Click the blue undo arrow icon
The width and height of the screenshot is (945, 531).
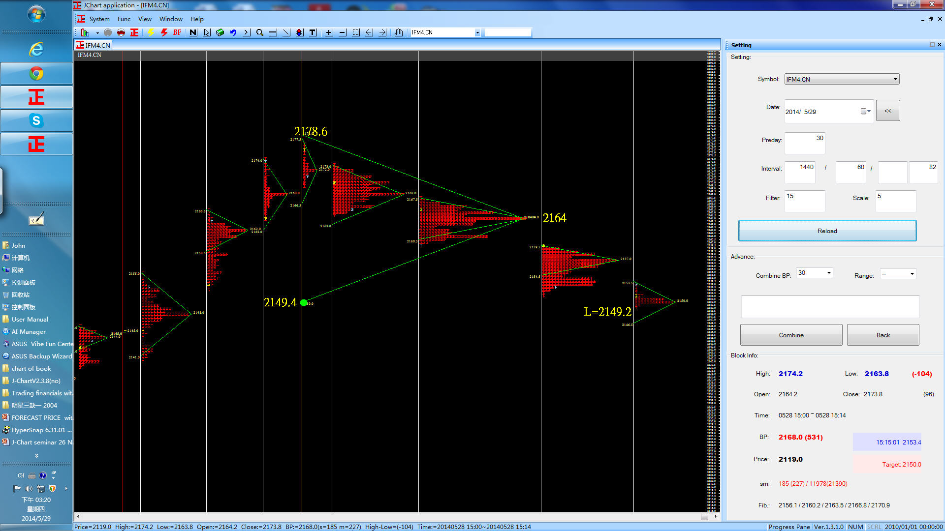[233, 32]
